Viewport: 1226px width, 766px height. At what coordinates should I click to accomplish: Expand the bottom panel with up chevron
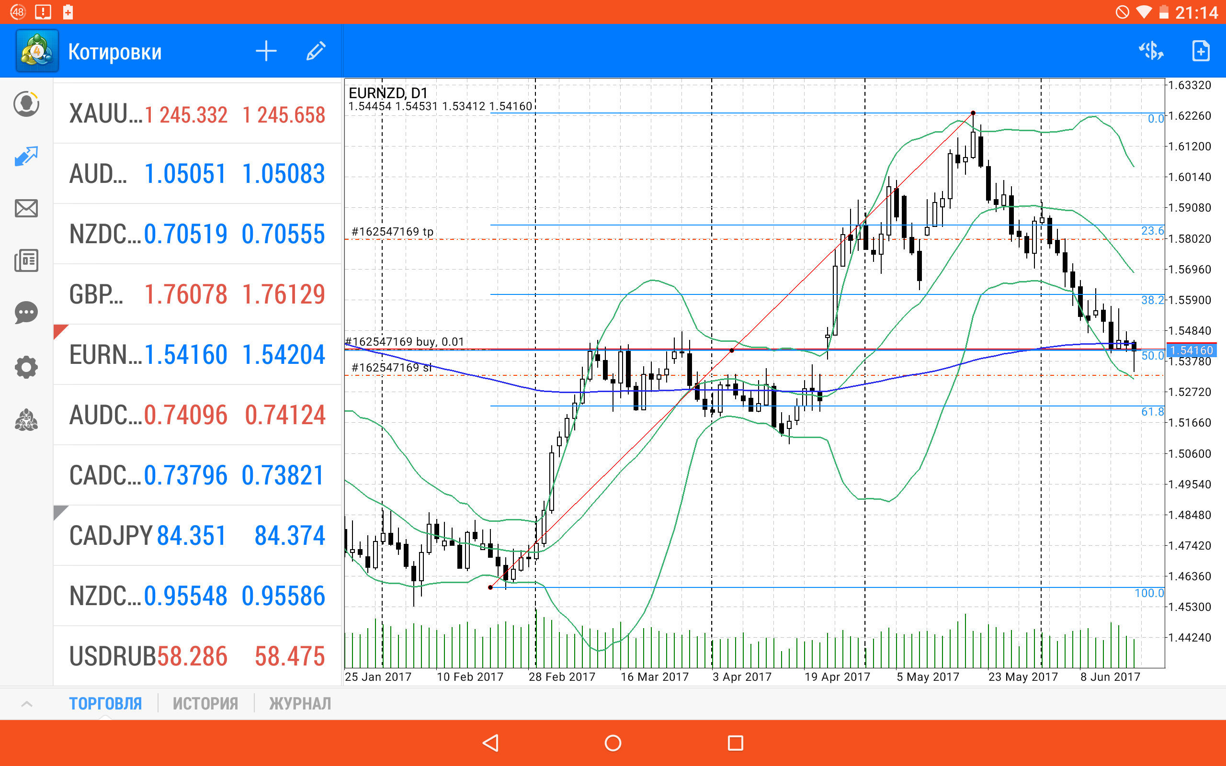coord(27,704)
